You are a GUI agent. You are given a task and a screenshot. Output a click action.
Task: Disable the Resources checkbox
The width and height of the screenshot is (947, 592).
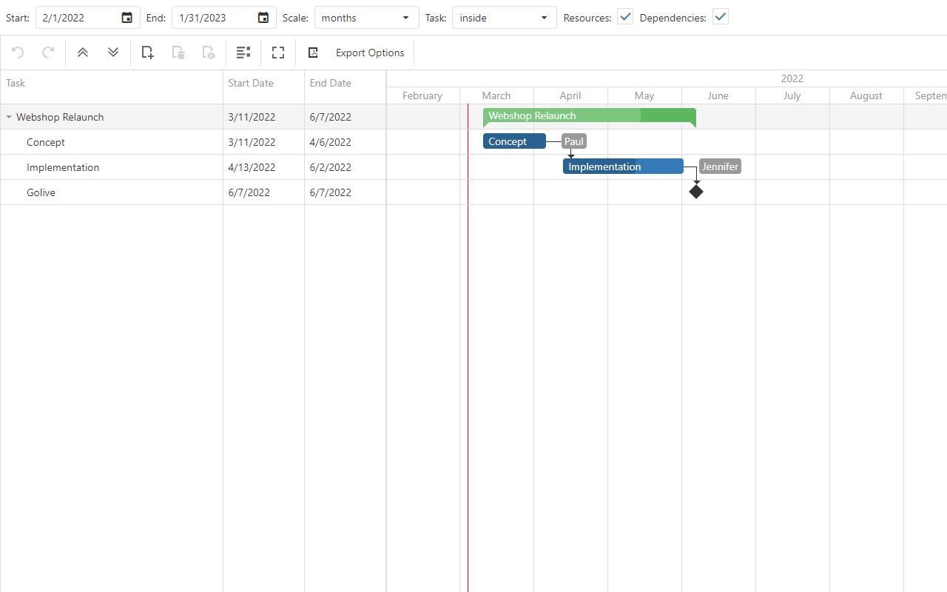(624, 15)
